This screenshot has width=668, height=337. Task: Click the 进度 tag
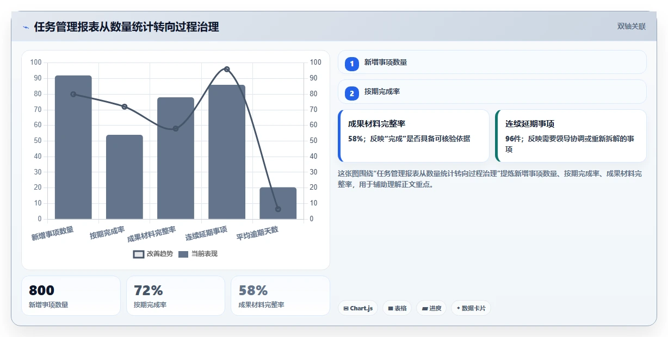pos(431,308)
